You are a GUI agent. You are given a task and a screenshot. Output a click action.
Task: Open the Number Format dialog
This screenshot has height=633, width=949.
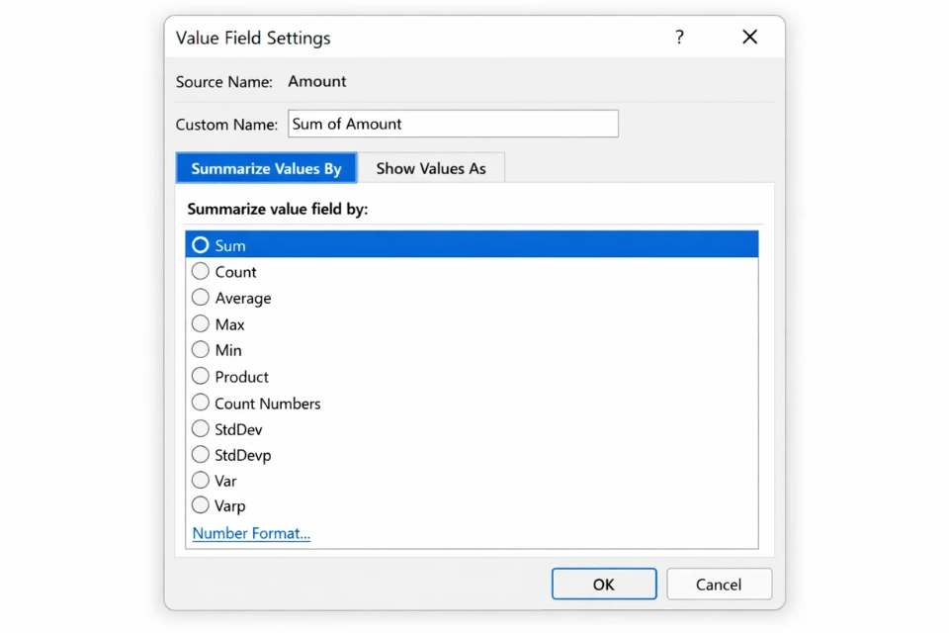point(250,533)
